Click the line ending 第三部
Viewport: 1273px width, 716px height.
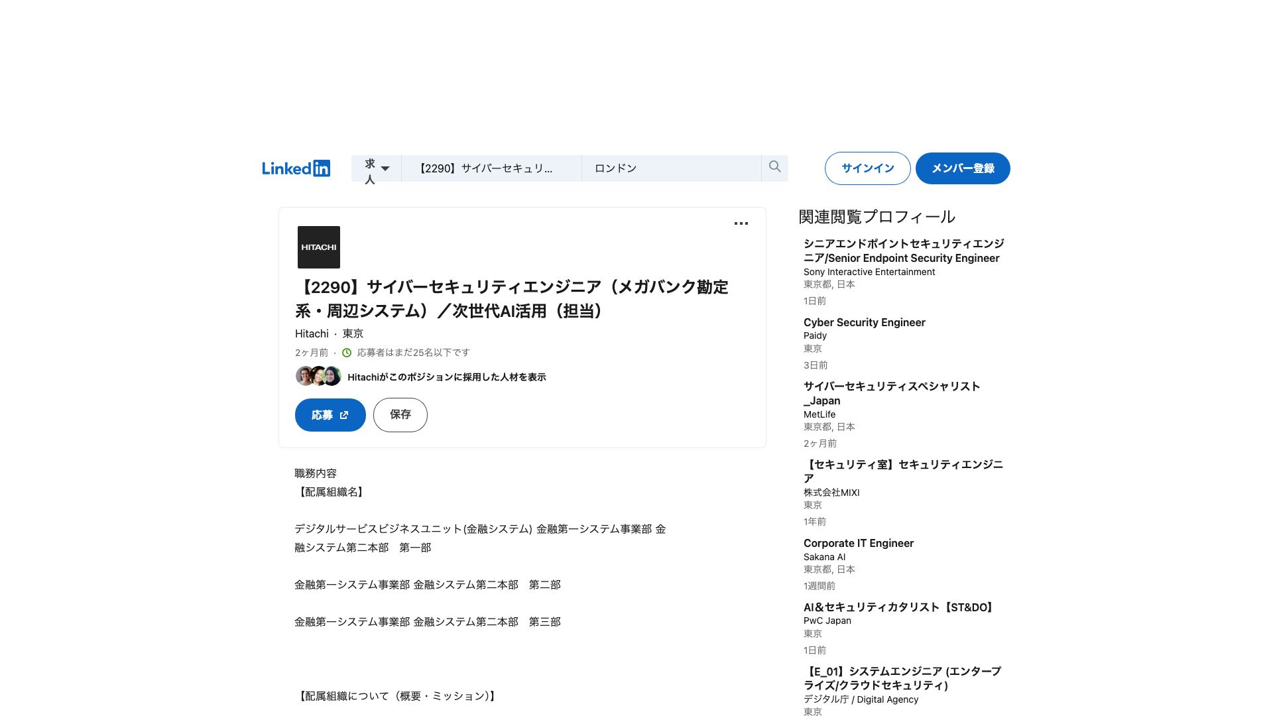pyautogui.click(x=428, y=622)
